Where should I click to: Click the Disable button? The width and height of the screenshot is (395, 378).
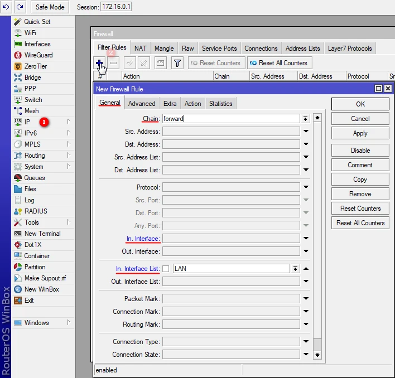click(x=360, y=151)
